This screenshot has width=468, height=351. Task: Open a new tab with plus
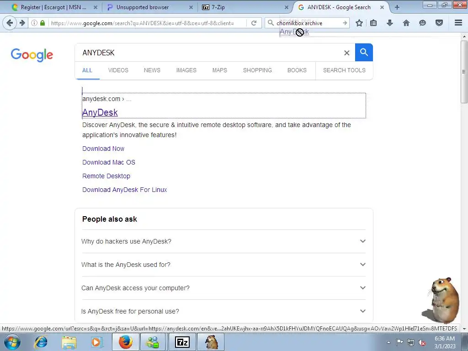point(397,7)
